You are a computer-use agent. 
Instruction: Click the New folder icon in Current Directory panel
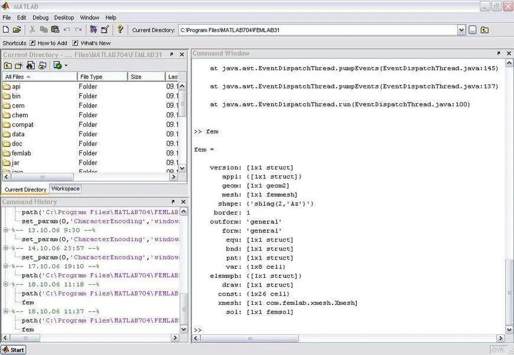(19, 66)
